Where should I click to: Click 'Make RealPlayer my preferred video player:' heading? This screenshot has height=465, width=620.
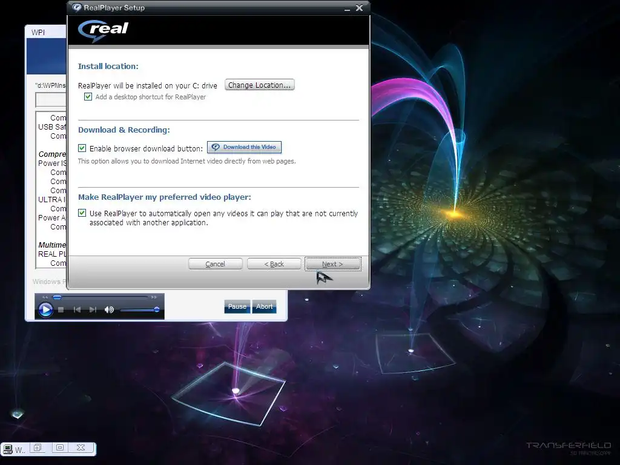click(x=165, y=197)
